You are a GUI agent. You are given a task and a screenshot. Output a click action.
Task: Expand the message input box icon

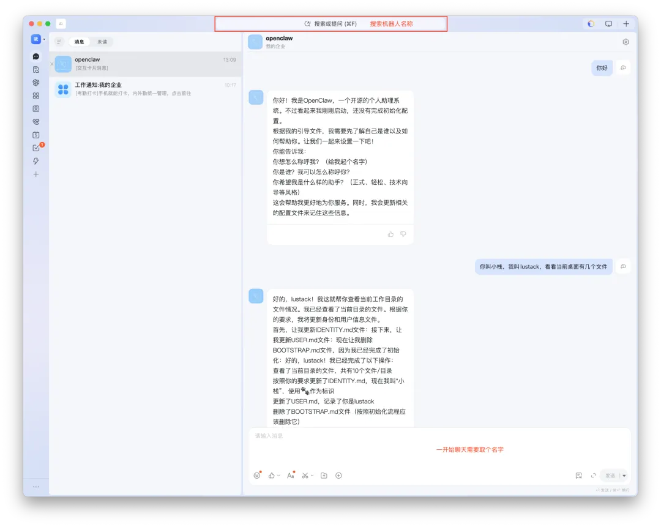593,476
